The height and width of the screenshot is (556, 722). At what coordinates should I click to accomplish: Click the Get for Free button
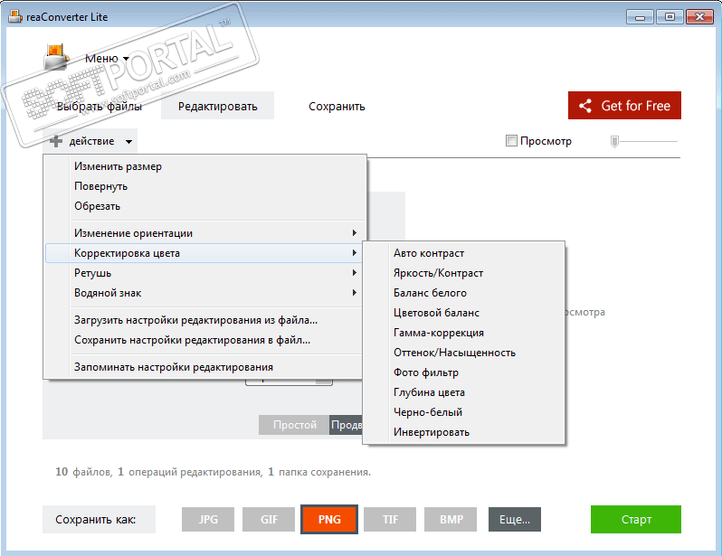coord(624,106)
